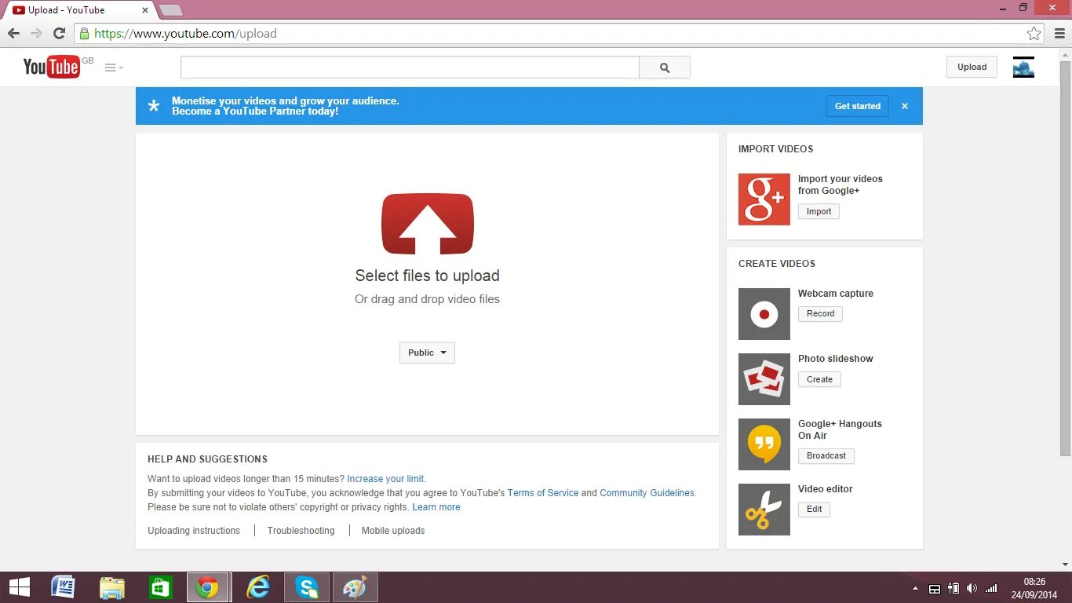
Task: Open the Public privacy dropdown
Action: point(427,353)
